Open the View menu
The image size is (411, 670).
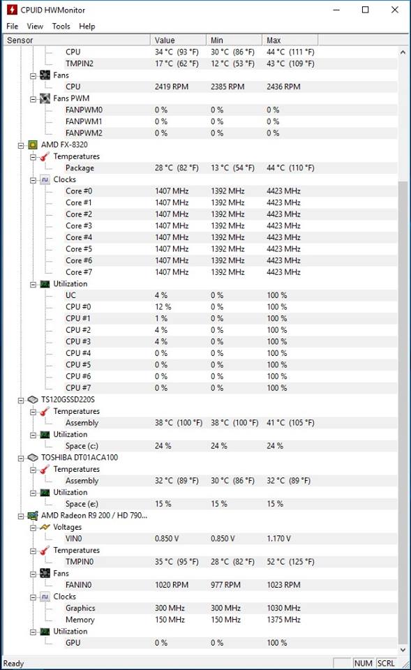[x=35, y=26]
